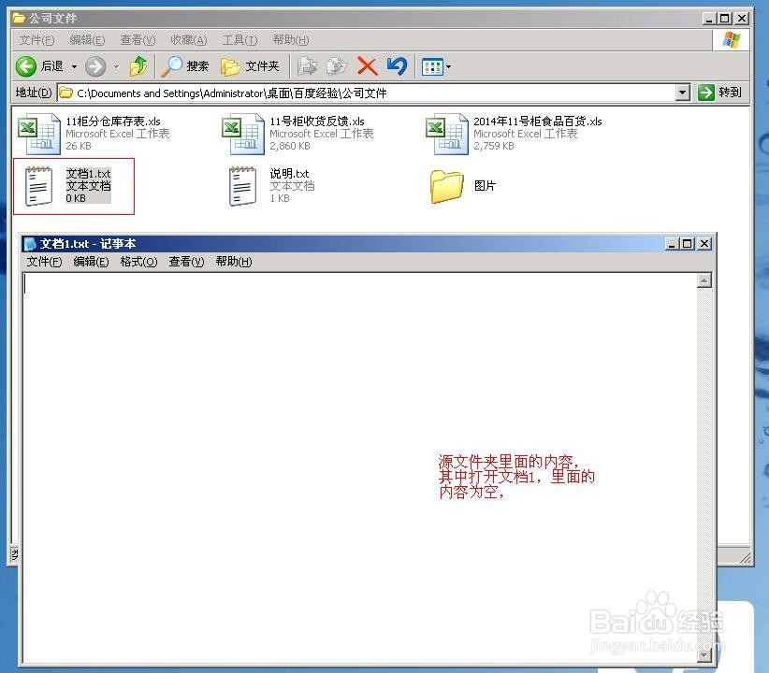Click the Back arrow in Explorer
Image resolution: width=769 pixels, height=673 pixels.
pos(26,66)
